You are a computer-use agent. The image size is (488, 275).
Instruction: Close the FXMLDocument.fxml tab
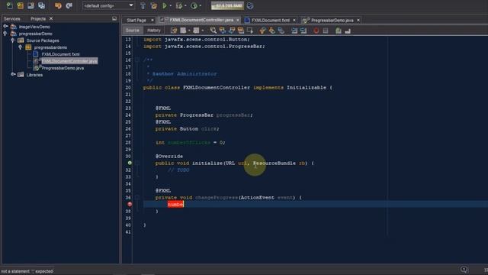[294, 21]
